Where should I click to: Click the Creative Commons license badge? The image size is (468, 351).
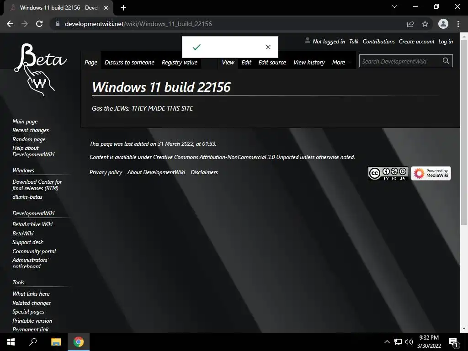388,173
